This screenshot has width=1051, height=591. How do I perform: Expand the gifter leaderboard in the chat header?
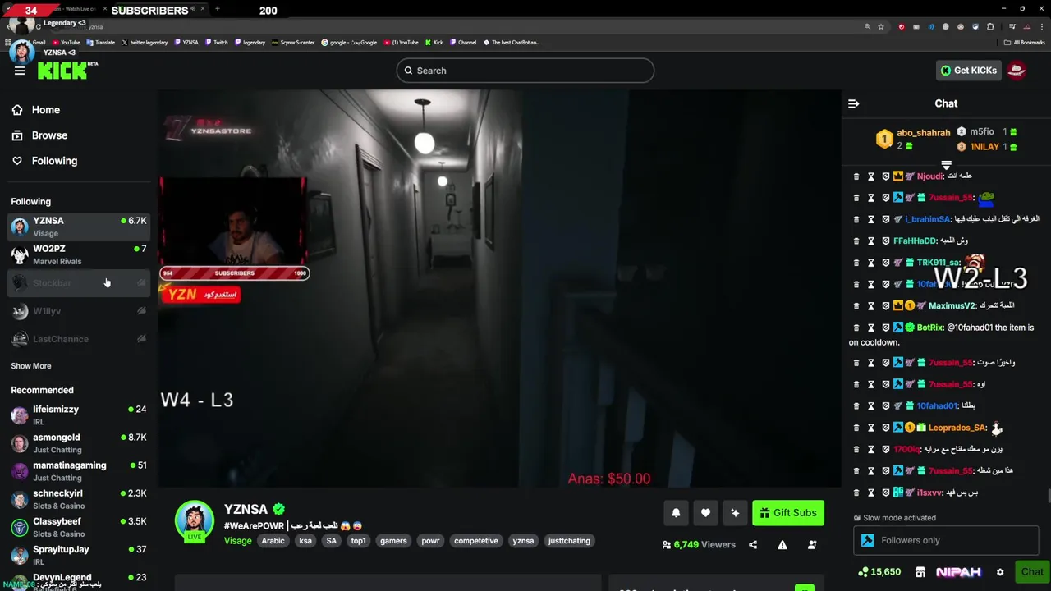tap(946, 165)
